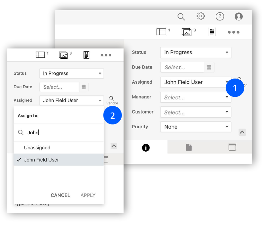Open the three-dot more menu under the header icons

pyautogui.click(x=233, y=32)
